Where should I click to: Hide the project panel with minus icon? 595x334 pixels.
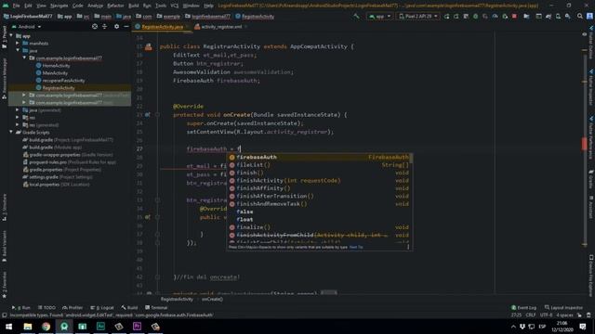tap(126, 27)
